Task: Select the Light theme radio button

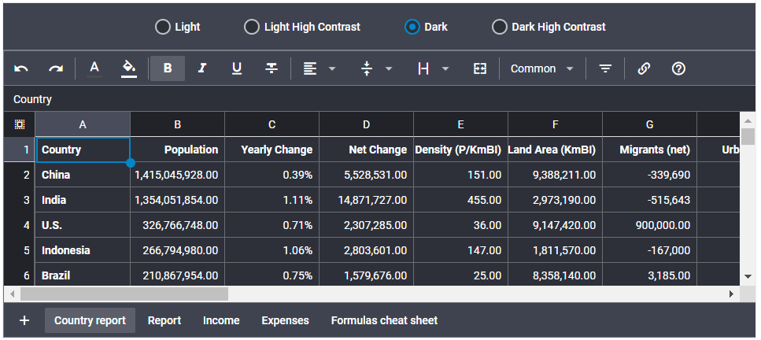Action: pos(163,28)
